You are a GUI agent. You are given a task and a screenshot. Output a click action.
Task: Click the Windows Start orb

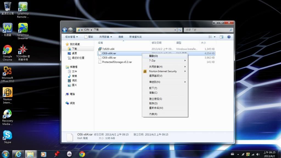(x=5, y=154)
